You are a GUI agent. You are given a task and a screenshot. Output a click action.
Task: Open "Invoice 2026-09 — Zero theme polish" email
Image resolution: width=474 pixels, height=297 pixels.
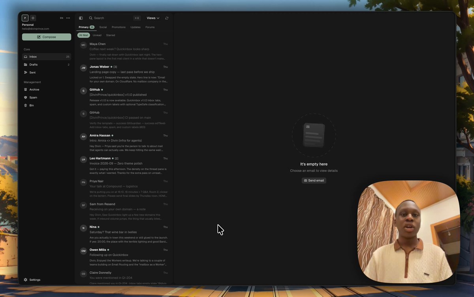point(124,166)
